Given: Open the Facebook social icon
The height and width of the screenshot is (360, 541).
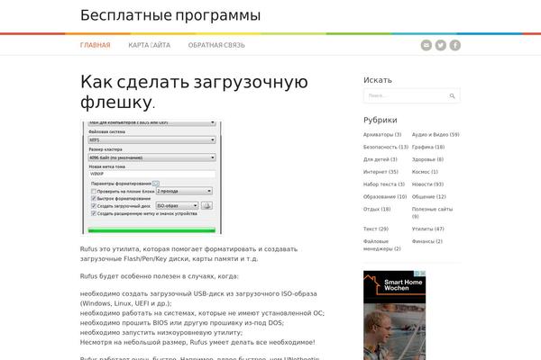Looking at the screenshot, I should point(455,45).
